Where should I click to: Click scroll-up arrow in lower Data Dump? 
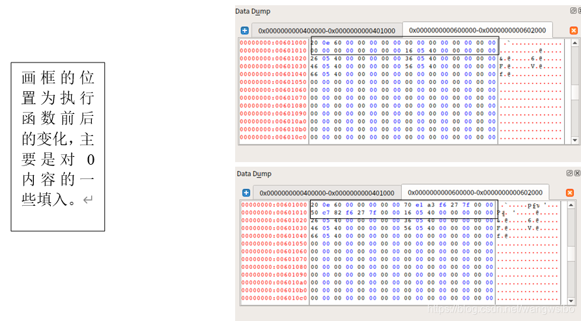click(x=571, y=205)
